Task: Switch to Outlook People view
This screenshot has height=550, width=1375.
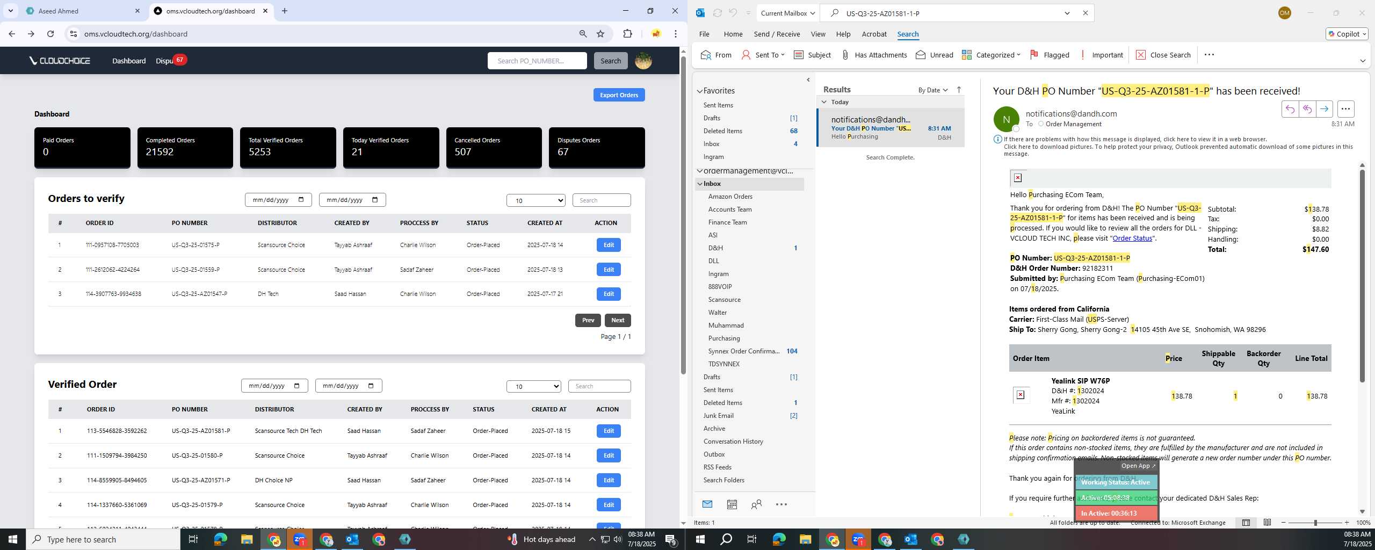Action: (756, 504)
